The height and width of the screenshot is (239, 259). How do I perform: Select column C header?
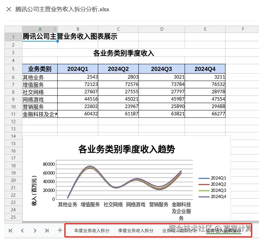click(118, 29)
